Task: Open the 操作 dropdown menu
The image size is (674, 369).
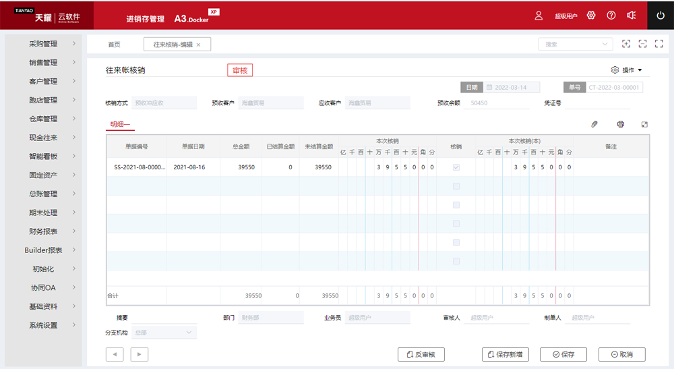Action: (x=627, y=70)
